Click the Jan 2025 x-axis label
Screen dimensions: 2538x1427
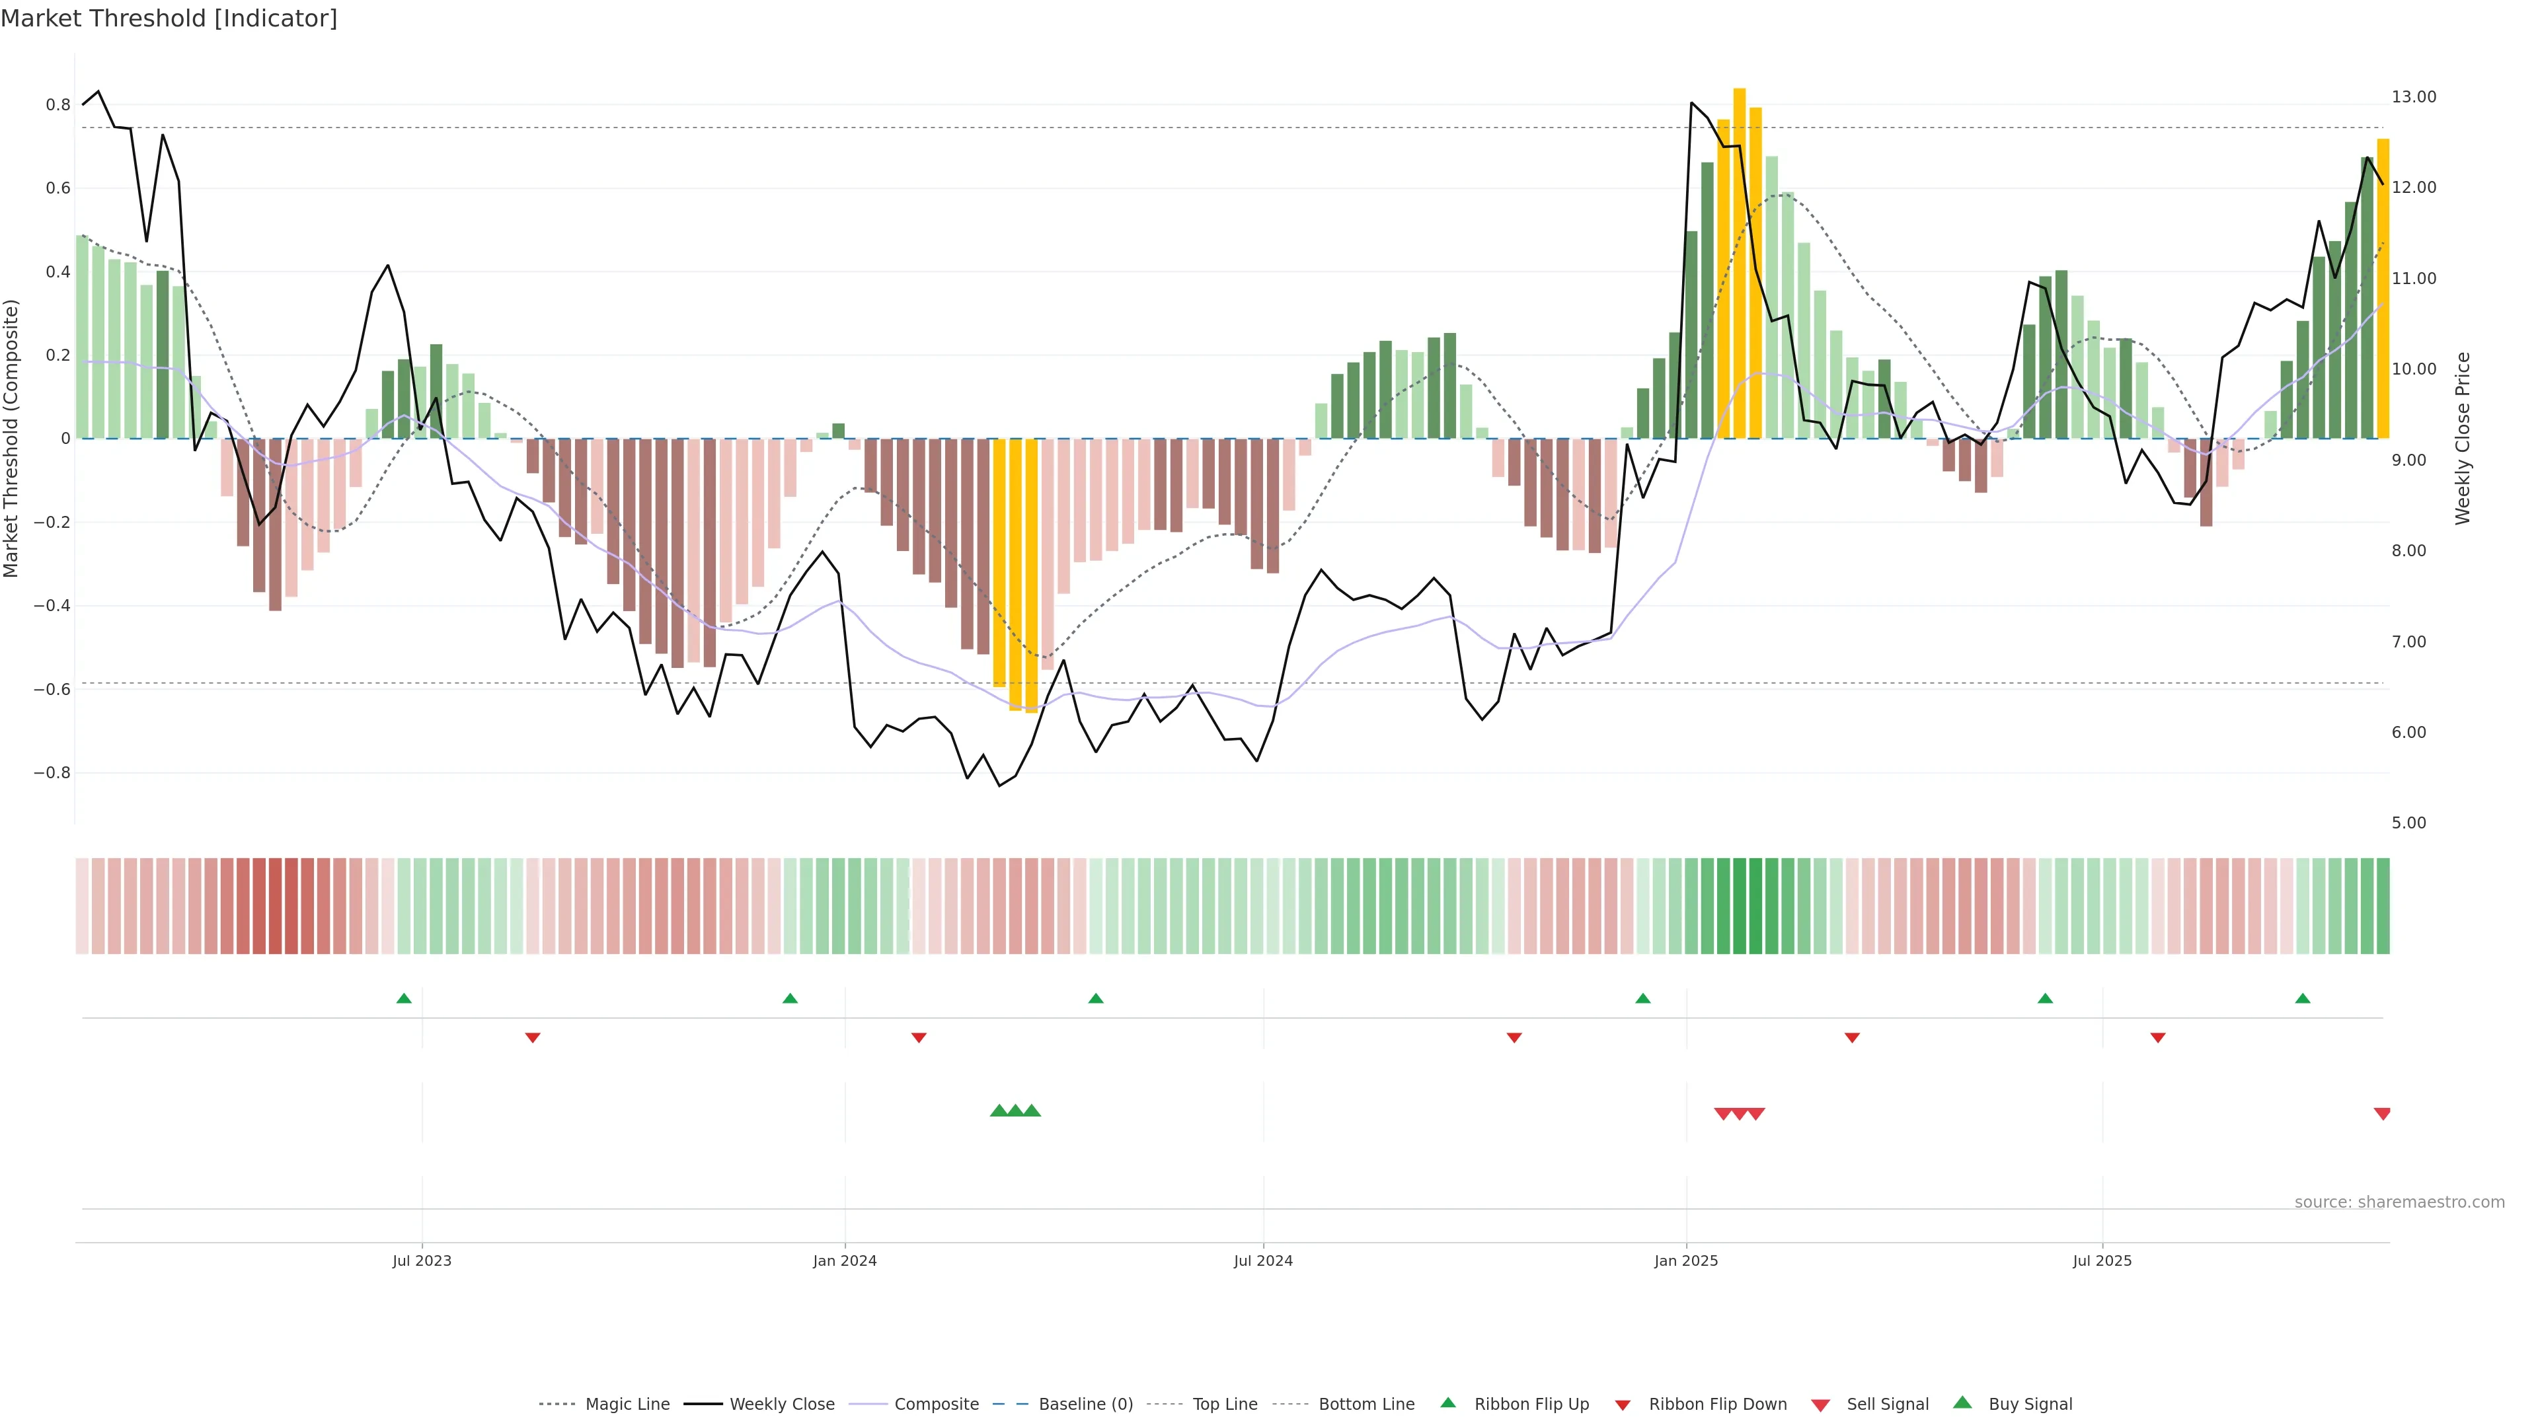pyautogui.click(x=1686, y=1261)
